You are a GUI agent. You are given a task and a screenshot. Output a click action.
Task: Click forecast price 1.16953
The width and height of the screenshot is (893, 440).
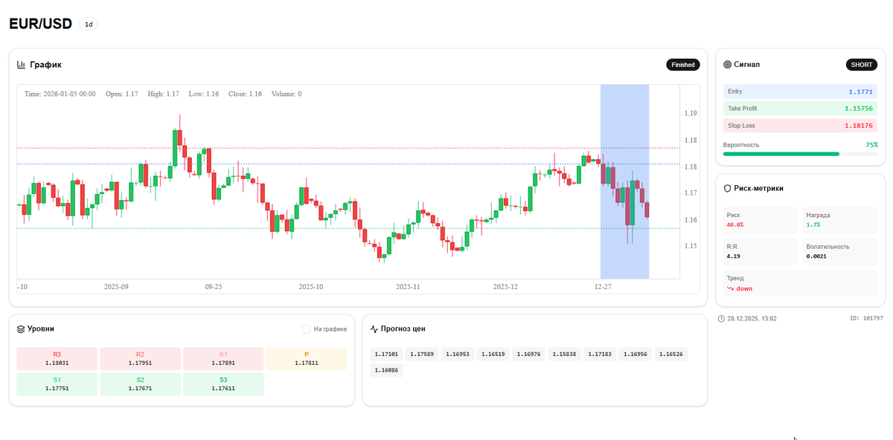(x=458, y=355)
